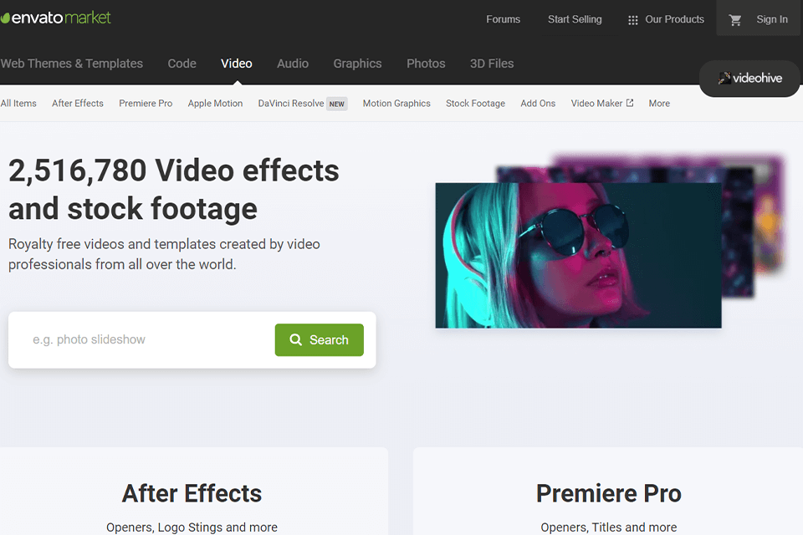Select DaVinci Resolve in the submenu
This screenshot has width=803, height=535.
pos(291,104)
